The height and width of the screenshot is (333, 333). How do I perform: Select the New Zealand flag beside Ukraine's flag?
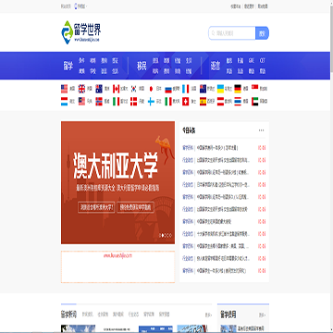pyautogui.click(x=203, y=89)
